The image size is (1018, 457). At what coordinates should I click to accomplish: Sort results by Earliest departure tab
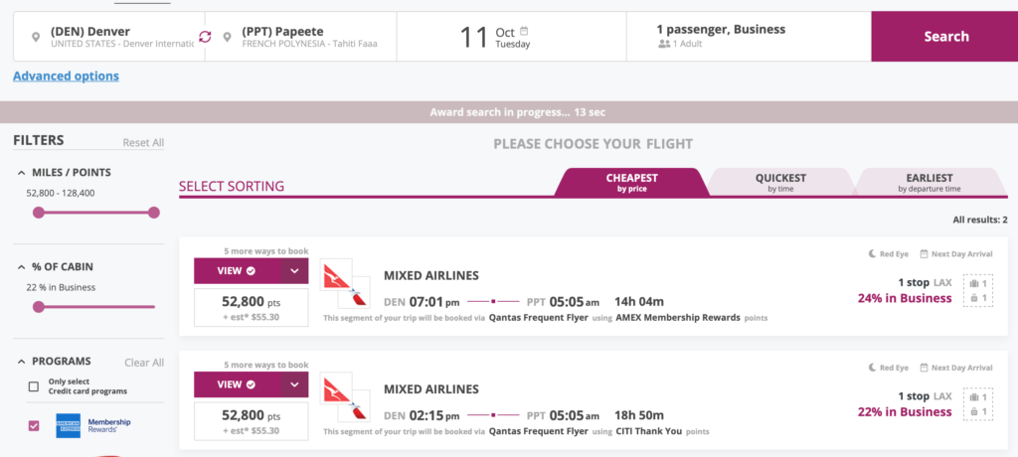pos(929,182)
